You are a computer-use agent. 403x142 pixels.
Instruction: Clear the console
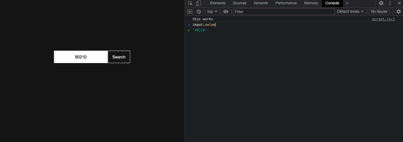point(199,11)
